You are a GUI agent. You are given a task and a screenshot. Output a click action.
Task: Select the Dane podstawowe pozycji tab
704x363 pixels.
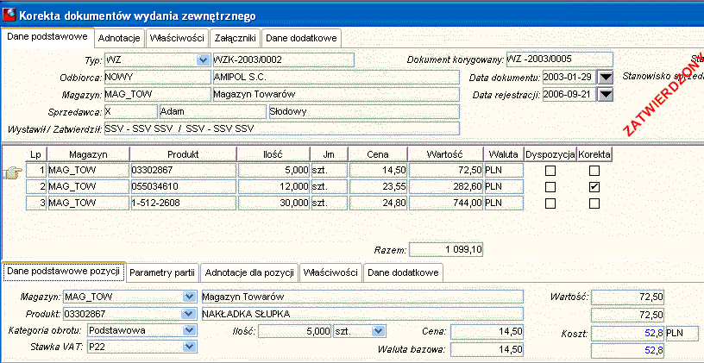click(63, 272)
